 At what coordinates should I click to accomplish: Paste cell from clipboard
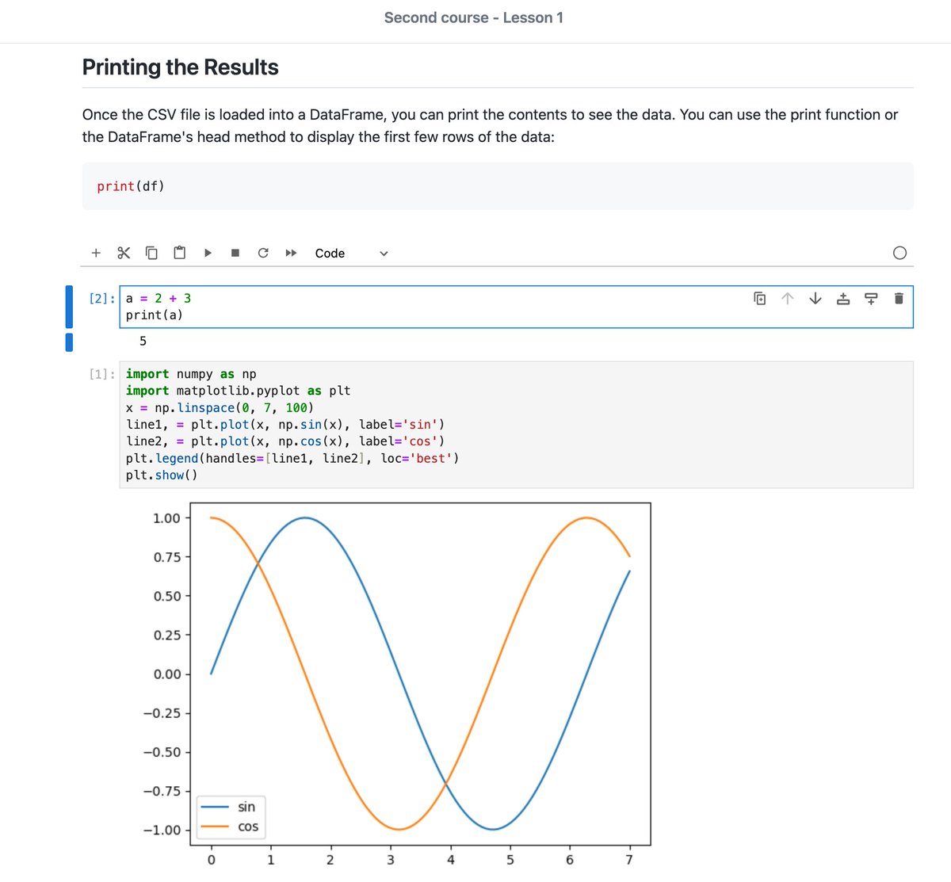(x=180, y=253)
